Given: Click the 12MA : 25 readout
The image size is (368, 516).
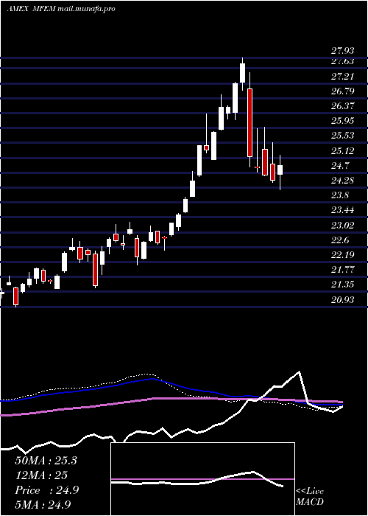Looking at the screenshot, I should 41,475.
